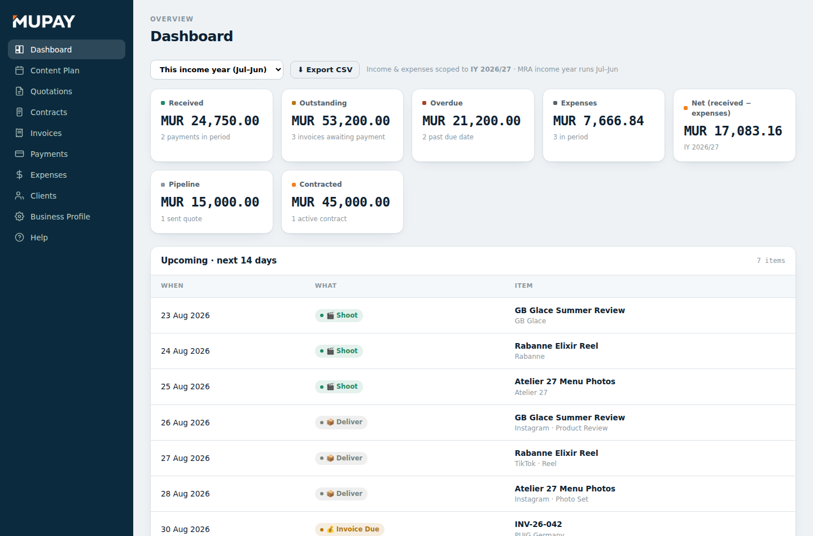Open Rabanne Elixir Reel TikTok deliver item
Screen dimensions: 813x536
tap(556, 453)
